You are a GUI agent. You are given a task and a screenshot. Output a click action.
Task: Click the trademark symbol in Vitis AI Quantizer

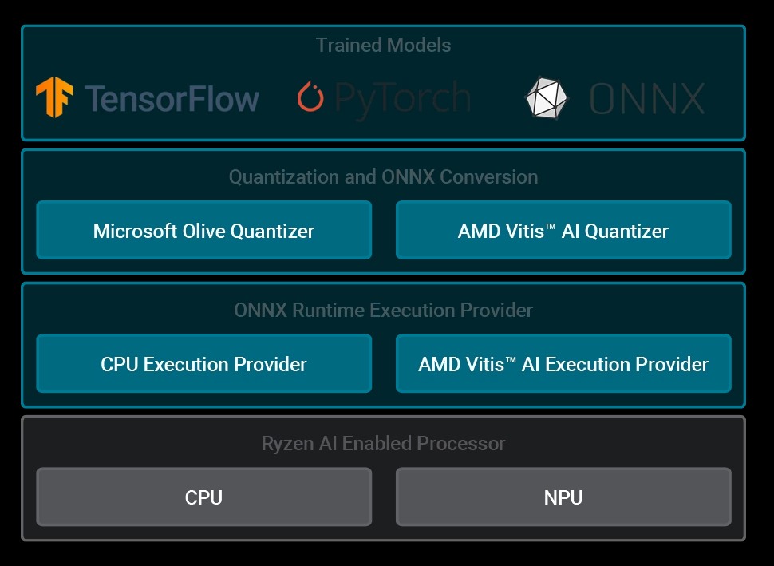coord(551,226)
